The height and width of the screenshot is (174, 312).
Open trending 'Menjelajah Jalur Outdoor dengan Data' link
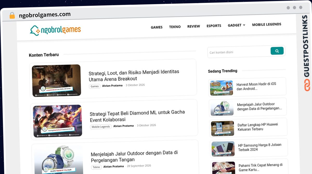coord(259,106)
